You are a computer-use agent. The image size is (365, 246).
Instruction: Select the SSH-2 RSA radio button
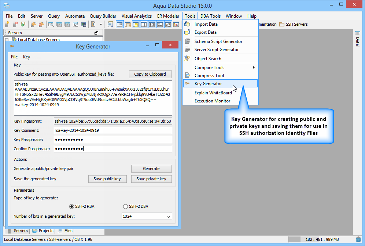coord(72,207)
